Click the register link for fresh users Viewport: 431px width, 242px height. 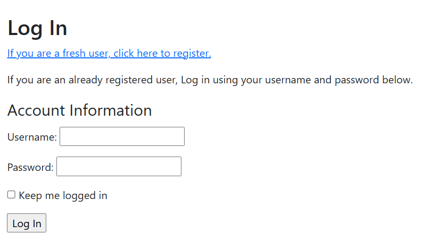coord(109,53)
